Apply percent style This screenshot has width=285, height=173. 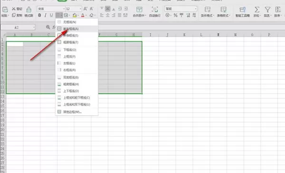(175, 15)
